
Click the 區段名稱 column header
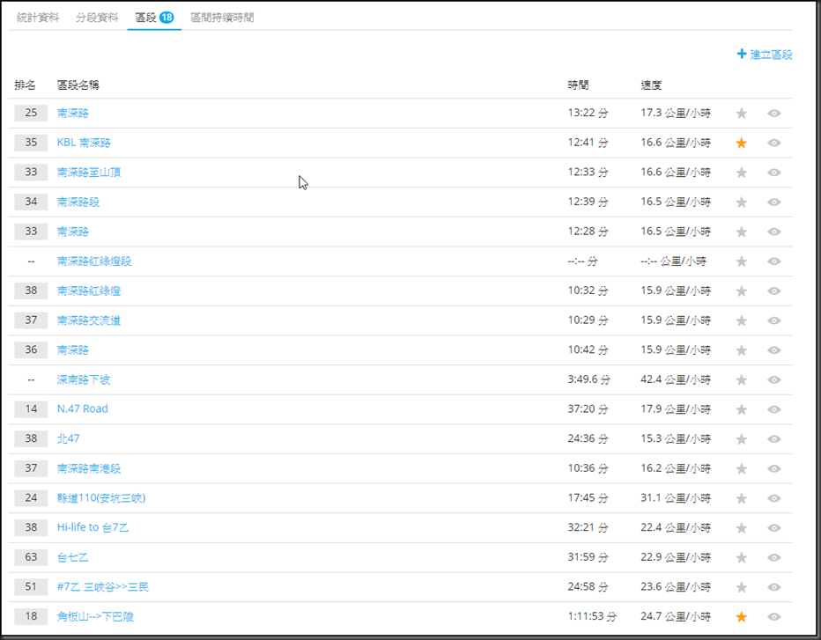point(78,85)
